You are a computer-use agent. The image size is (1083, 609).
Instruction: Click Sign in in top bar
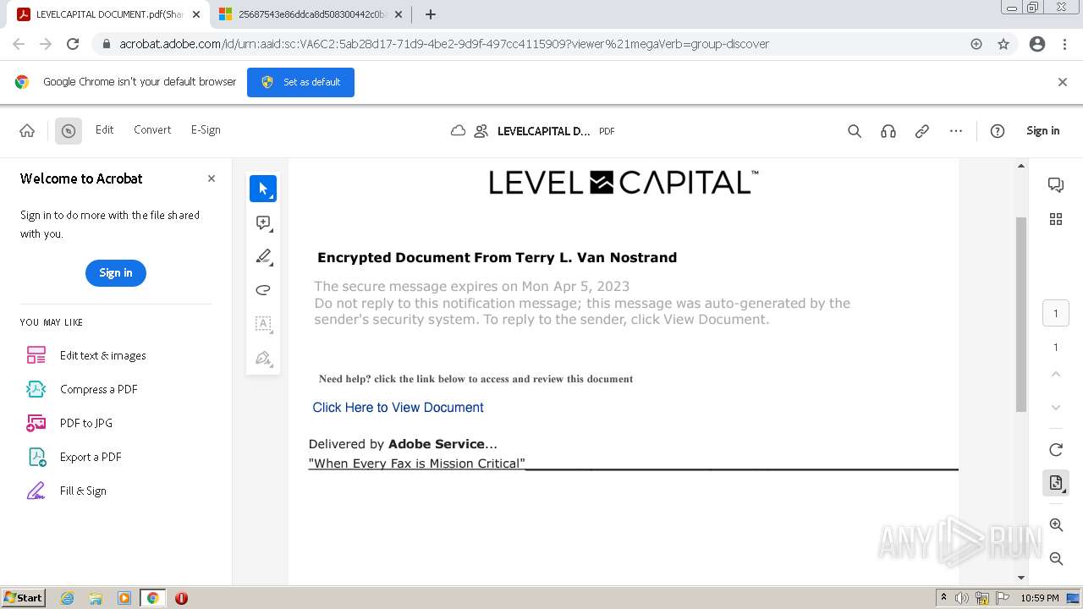pyautogui.click(x=1042, y=130)
